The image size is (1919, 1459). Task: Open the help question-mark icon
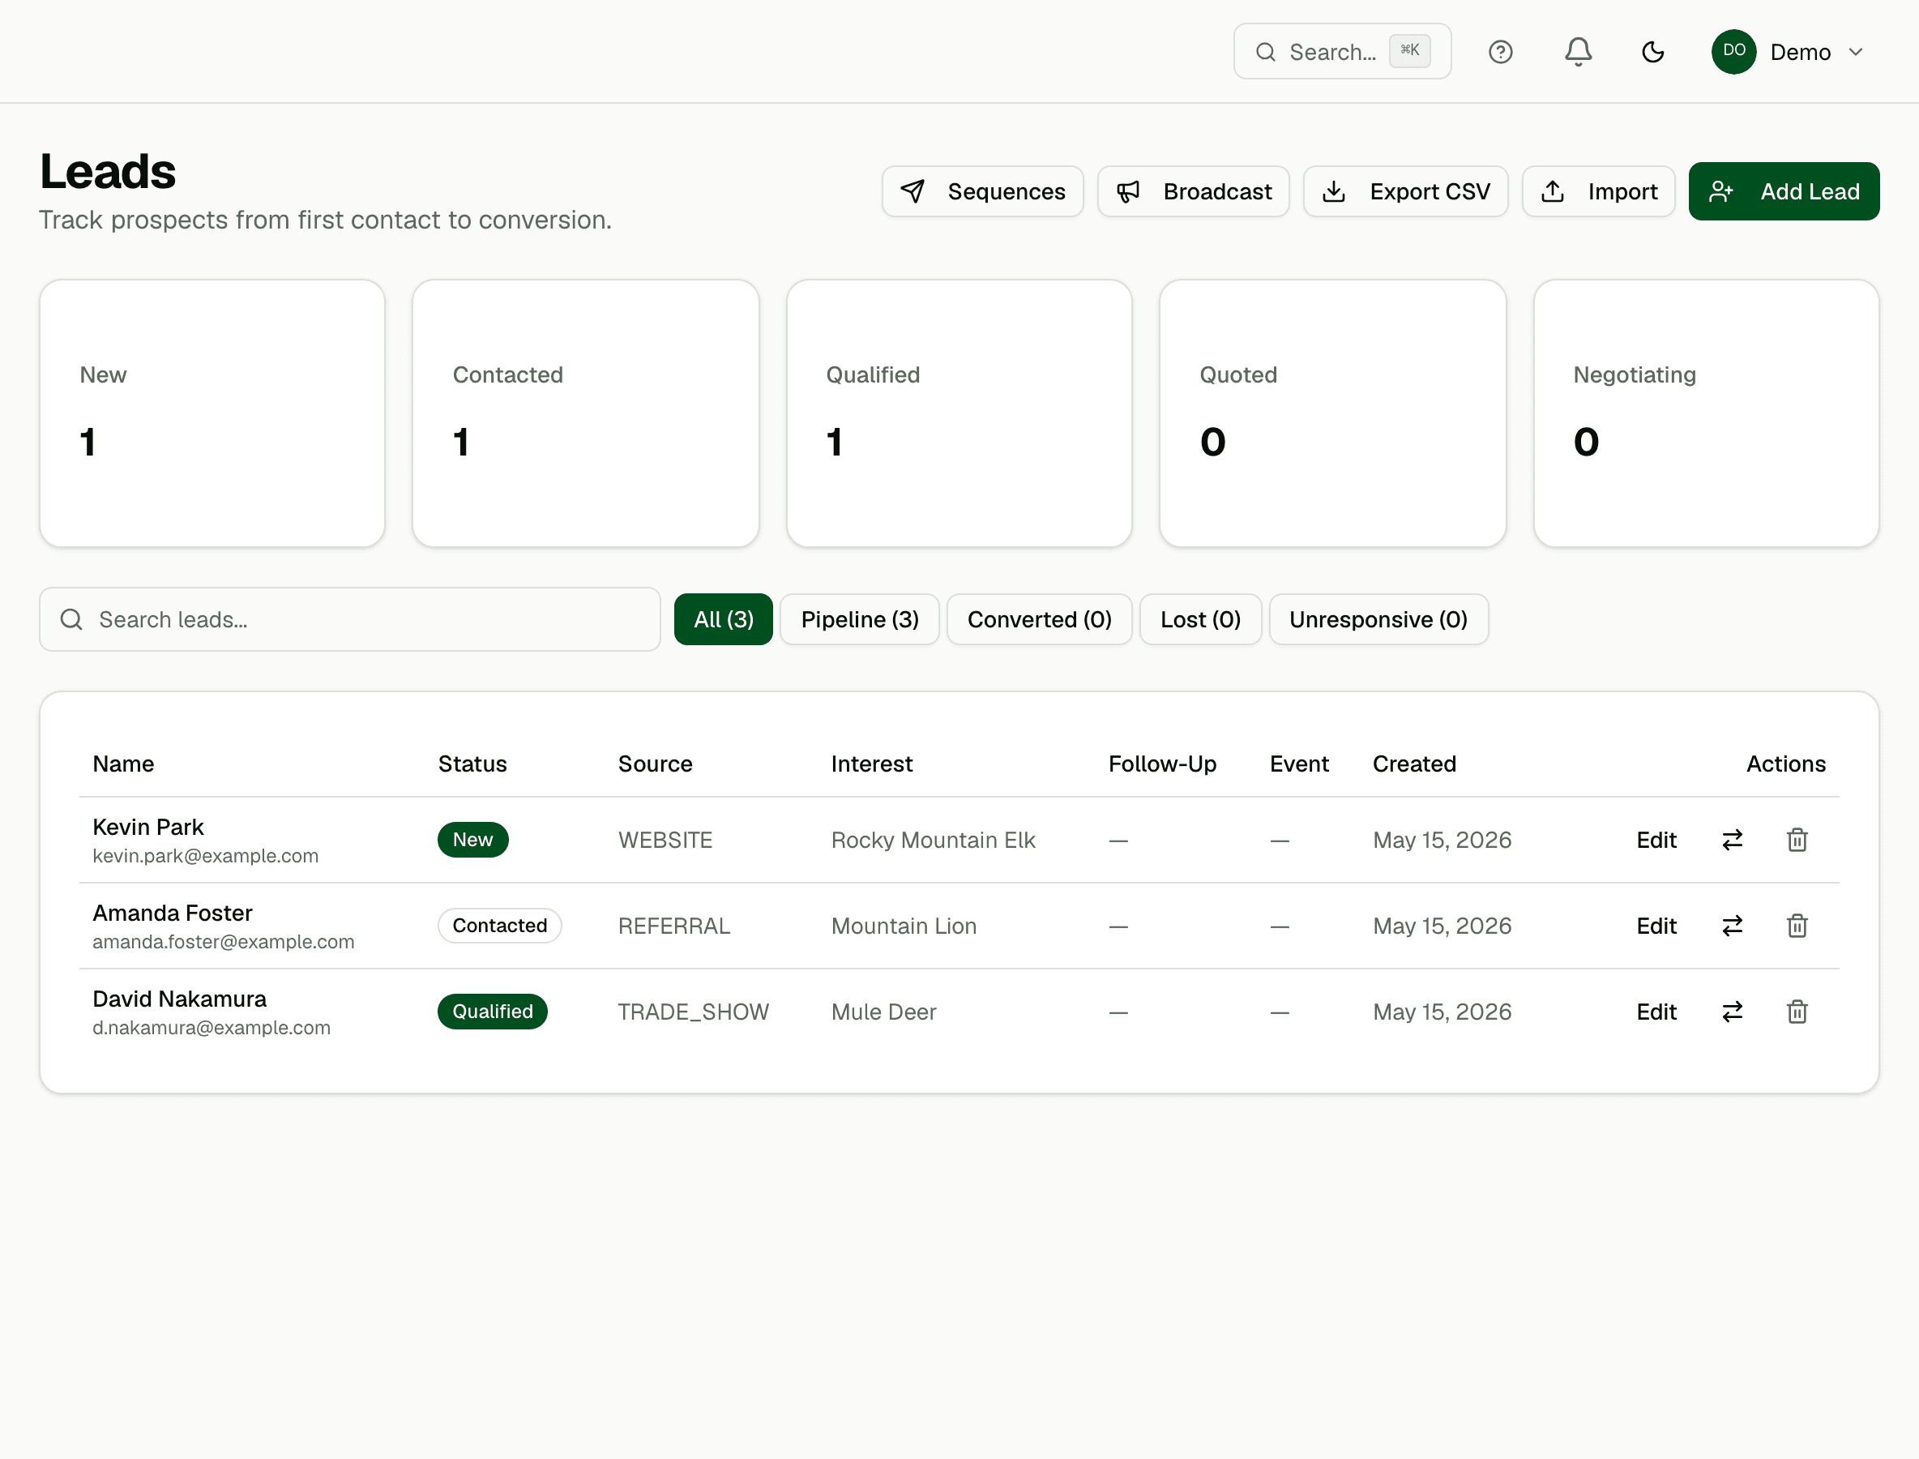point(1499,52)
